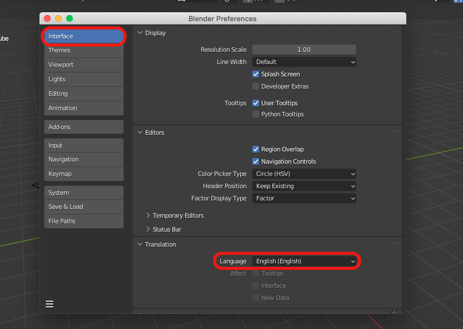Viewport: 463px width, 329px height.
Task: Open the Keymap preferences section
Action: (84, 174)
